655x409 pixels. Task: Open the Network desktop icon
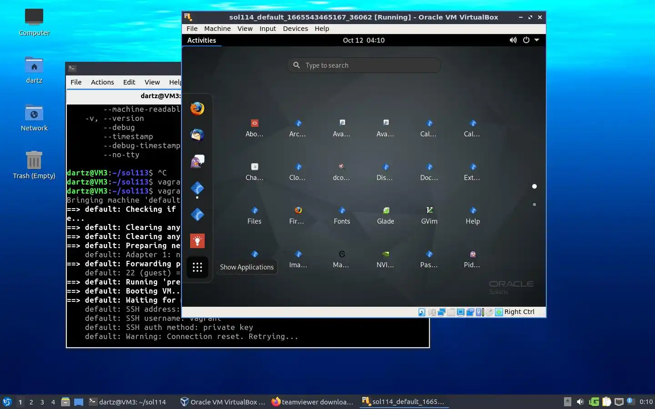(34, 118)
